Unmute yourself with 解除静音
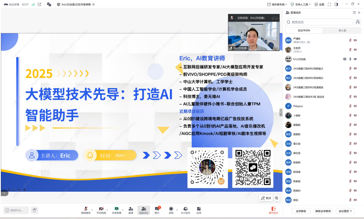Screen dimensions: 364x219 pyautogui.click(x=86, y=210)
